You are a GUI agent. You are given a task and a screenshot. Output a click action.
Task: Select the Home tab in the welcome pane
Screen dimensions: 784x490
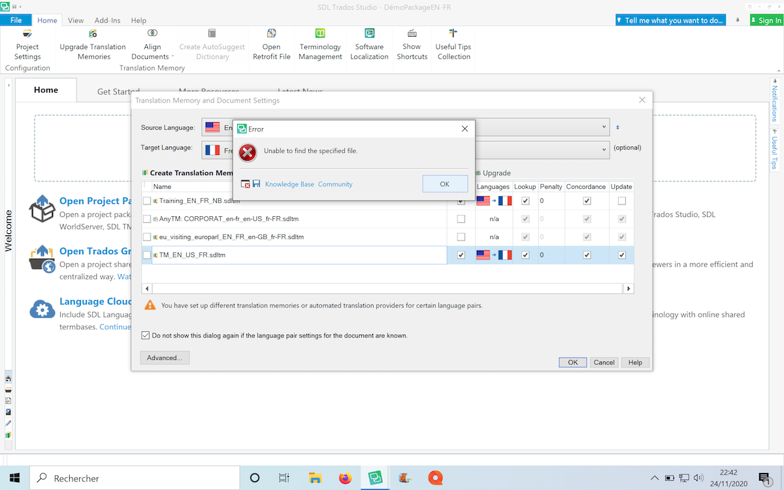(46, 90)
